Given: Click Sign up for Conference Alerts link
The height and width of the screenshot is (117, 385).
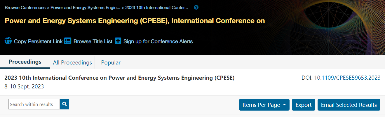Looking at the screenshot, I should click(x=158, y=41).
